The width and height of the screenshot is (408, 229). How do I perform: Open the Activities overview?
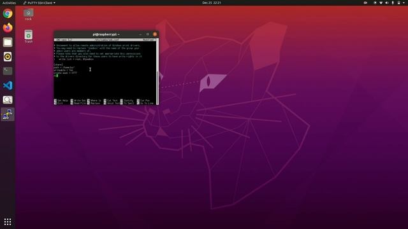click(9, 3)
